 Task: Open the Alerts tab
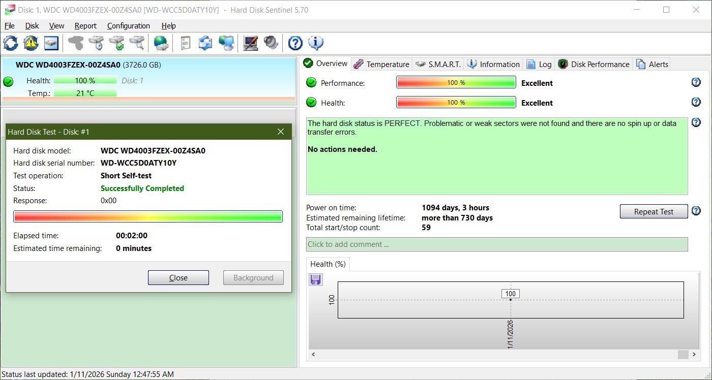(x=652, y=64)
